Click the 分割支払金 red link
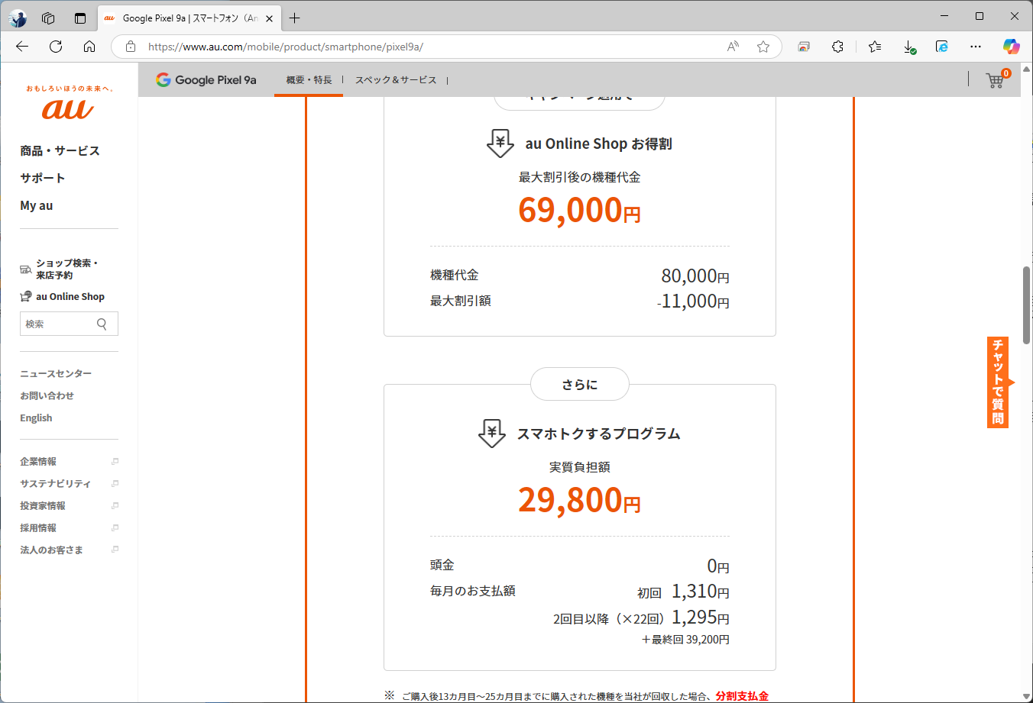Viewport: 1033px width, 703px height. coord(742,696)
